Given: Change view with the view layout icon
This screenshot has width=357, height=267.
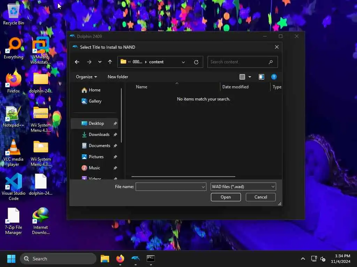Looking at the screenshot, I should 242,77.
